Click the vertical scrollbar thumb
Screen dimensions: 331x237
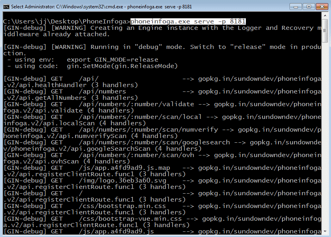325,31
